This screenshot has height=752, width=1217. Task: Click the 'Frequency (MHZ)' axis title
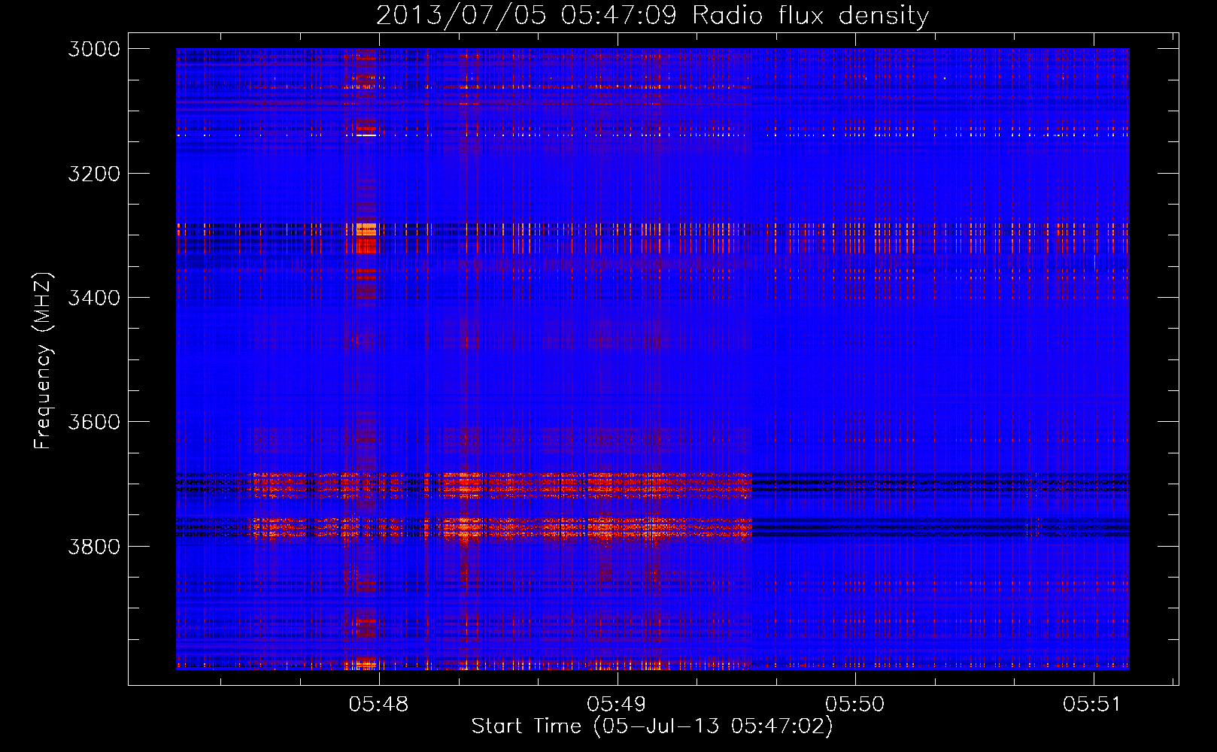pos(43,361)
